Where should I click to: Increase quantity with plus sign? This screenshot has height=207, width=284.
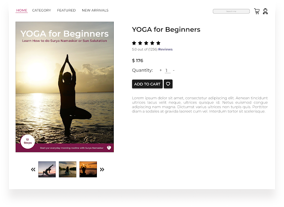160,70
